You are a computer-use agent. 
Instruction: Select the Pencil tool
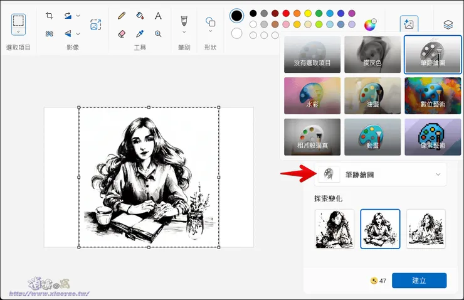coord(122,16)
